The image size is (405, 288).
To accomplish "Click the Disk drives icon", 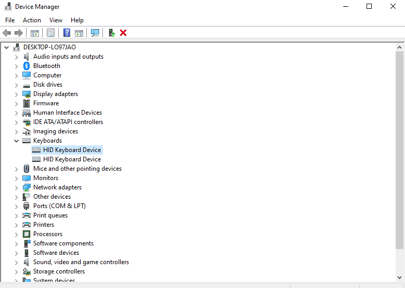I will (x=27, y=85).
